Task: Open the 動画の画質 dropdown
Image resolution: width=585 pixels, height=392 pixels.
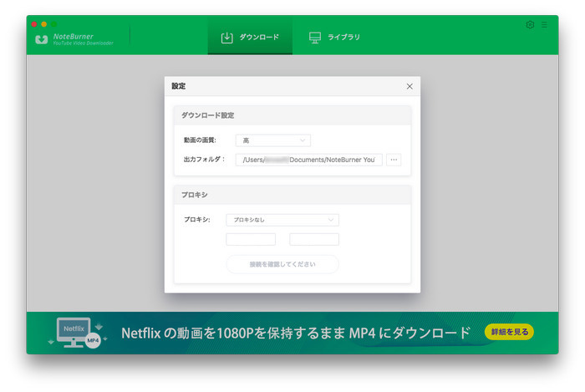Action: (x=273, y=140)
